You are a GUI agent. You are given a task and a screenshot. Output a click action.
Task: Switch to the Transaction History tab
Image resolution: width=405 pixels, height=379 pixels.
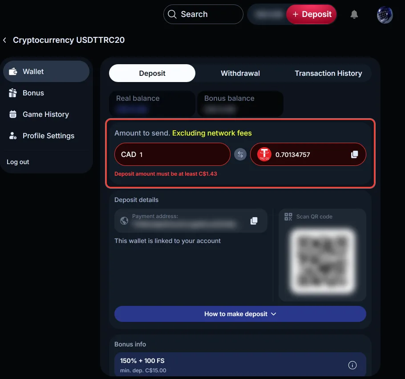[328, 73]
